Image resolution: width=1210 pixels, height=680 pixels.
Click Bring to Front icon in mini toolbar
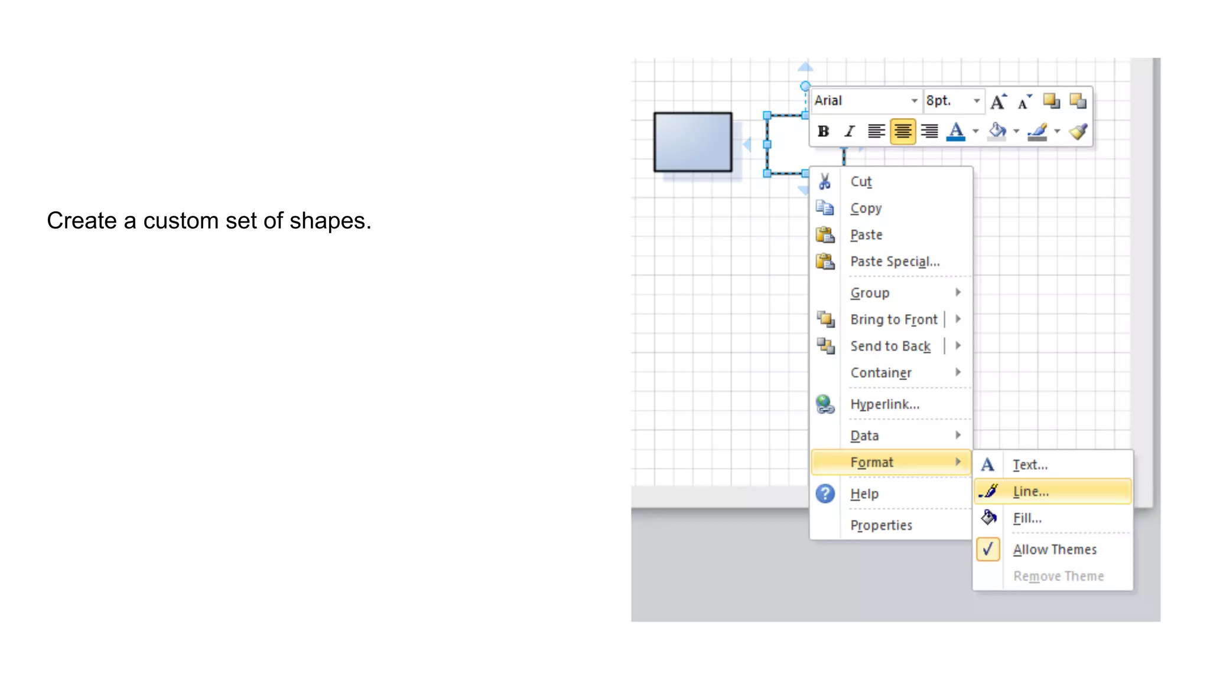[x=1051, y=101]
